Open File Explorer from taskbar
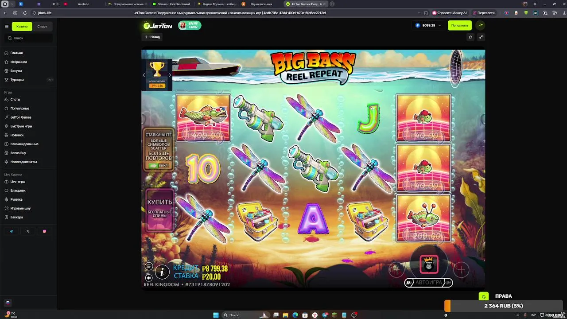567x319 pixels. (286, 315)
